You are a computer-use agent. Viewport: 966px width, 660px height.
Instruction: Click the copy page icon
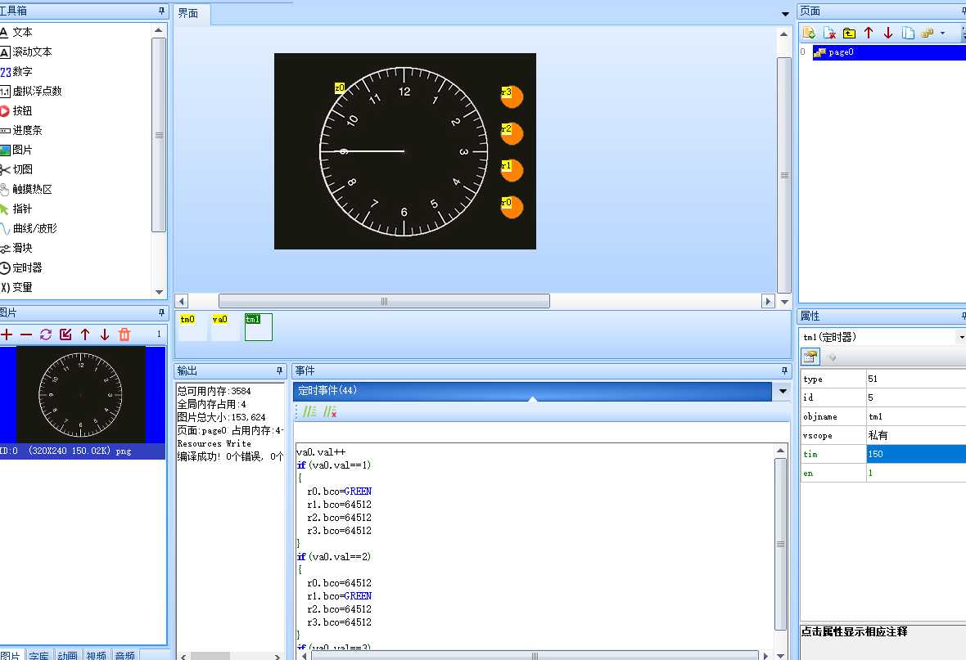(x=908, y=33)
